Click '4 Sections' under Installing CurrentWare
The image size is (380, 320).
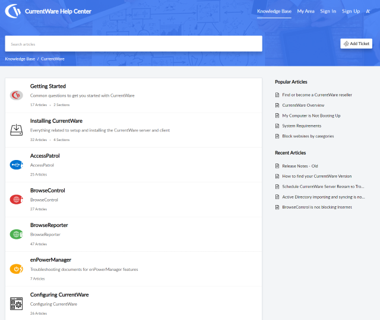point(62,140)
